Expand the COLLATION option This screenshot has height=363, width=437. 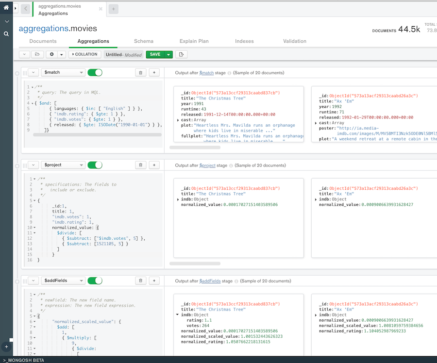[84, 54]
